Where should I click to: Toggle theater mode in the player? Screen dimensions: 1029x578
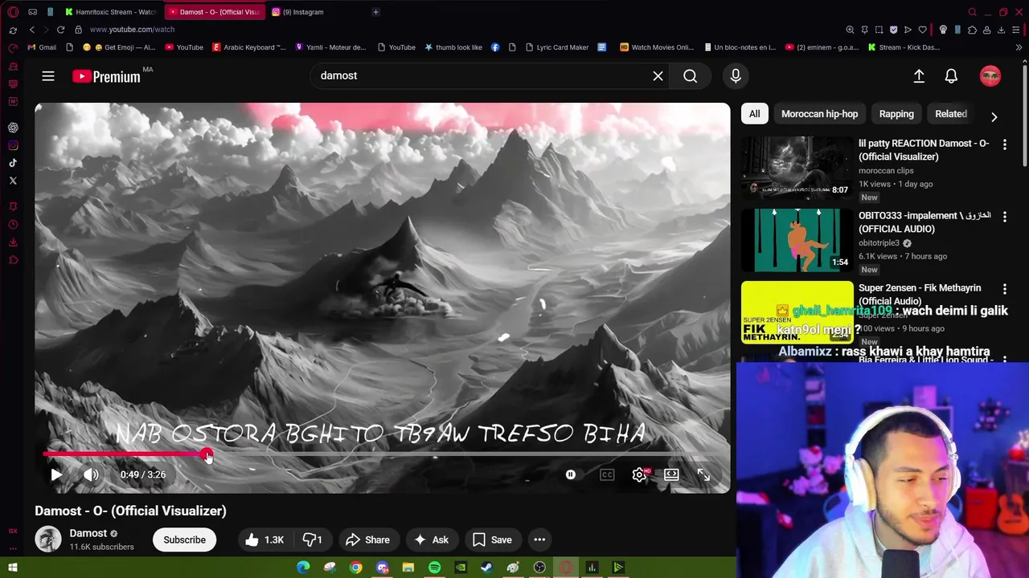671,474
